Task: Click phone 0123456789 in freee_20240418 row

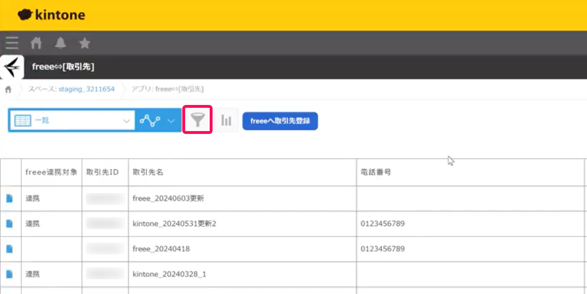Action: (383, 249)
